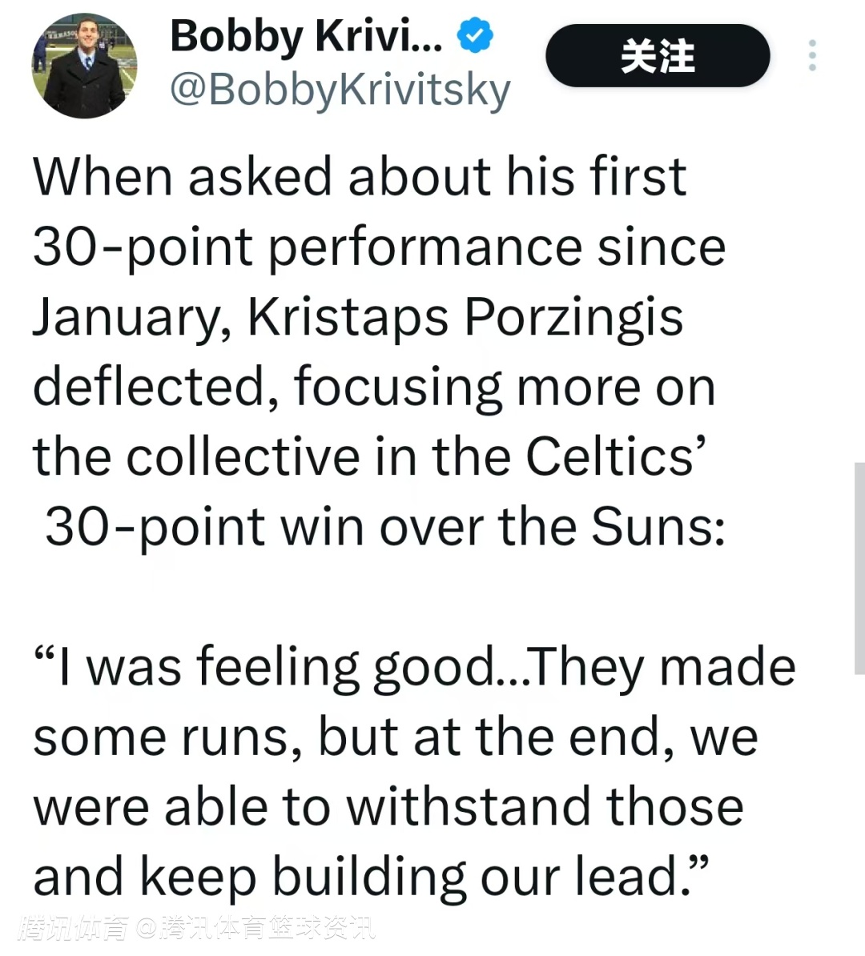Click the name Kristaps Porzingis in tweet
This screenshot has height=956, width=865.
click(x=465, y=317)
